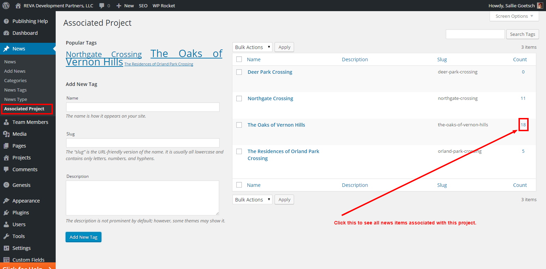The height and width of the screenshot is (269, 546).
Task: Tick the select-all checkbox in table footer
Action: [x=239, y=185]
